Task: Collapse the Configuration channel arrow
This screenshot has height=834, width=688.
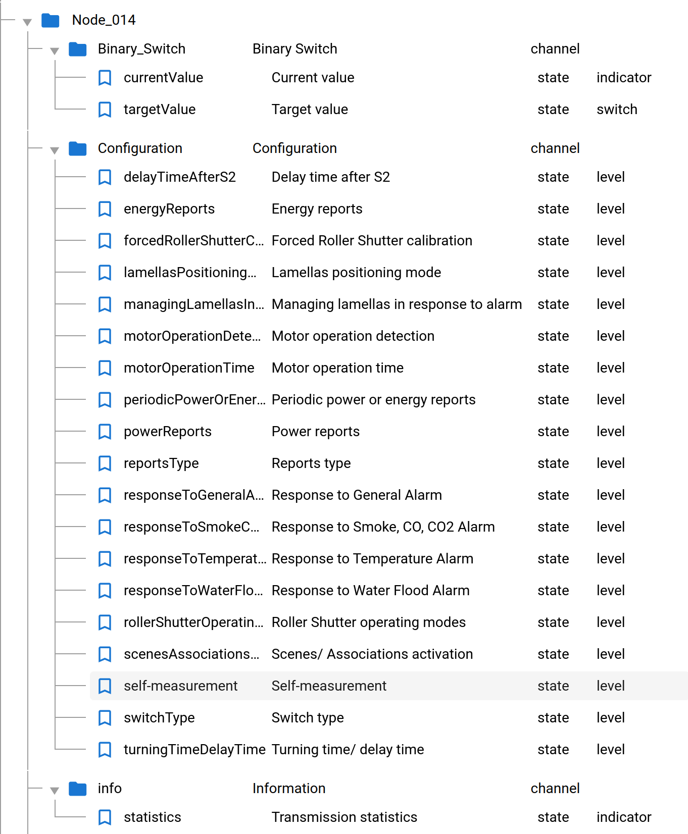Action: (x=55, y=150)
